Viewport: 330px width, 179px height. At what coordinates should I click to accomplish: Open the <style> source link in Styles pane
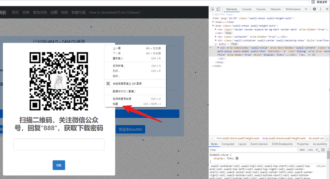pyautogui.click(x=321, y=166)
